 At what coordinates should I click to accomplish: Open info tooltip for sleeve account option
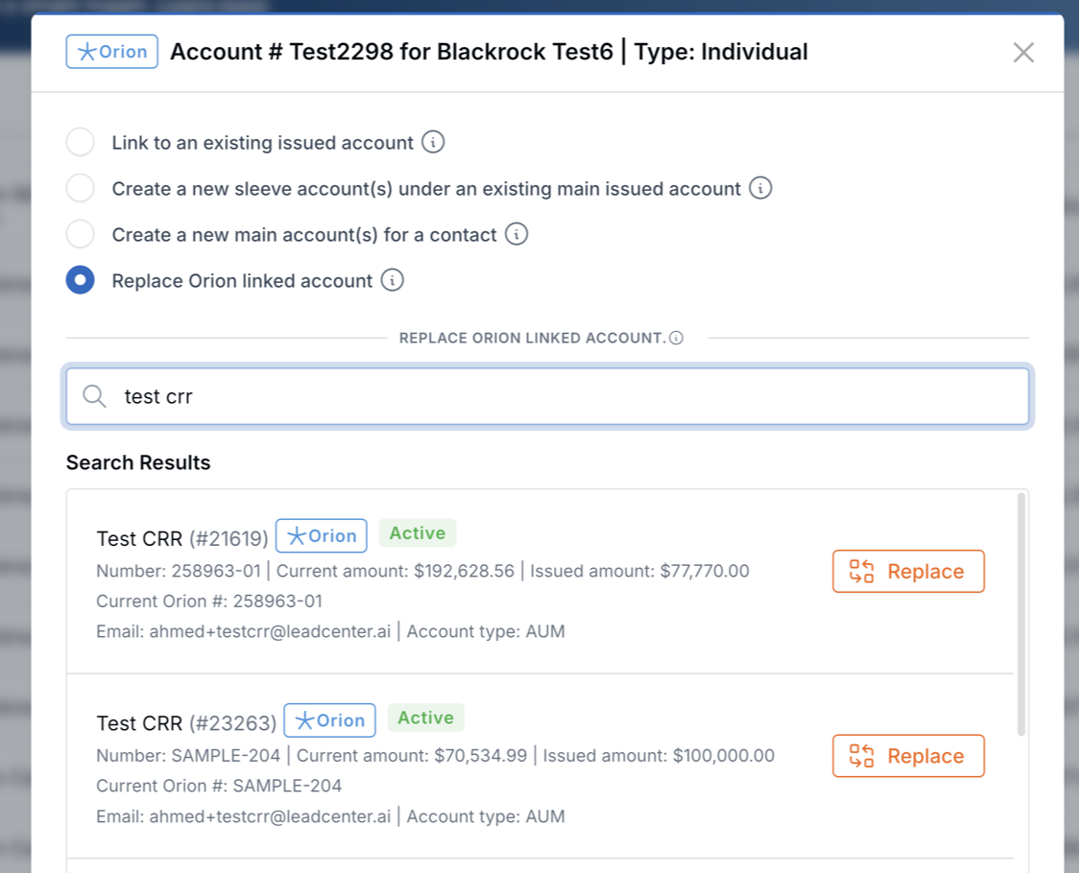[x=760, y=187]
